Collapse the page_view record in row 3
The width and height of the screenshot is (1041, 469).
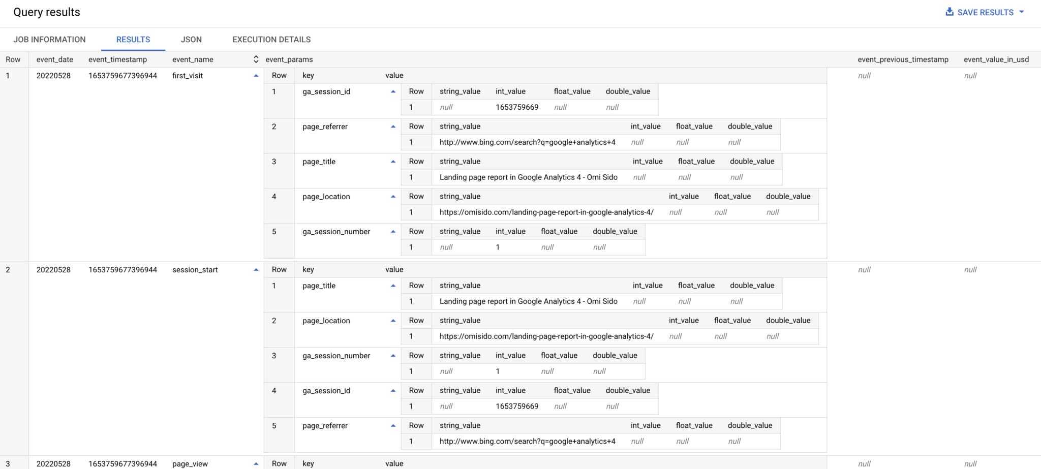click(256, 463)
